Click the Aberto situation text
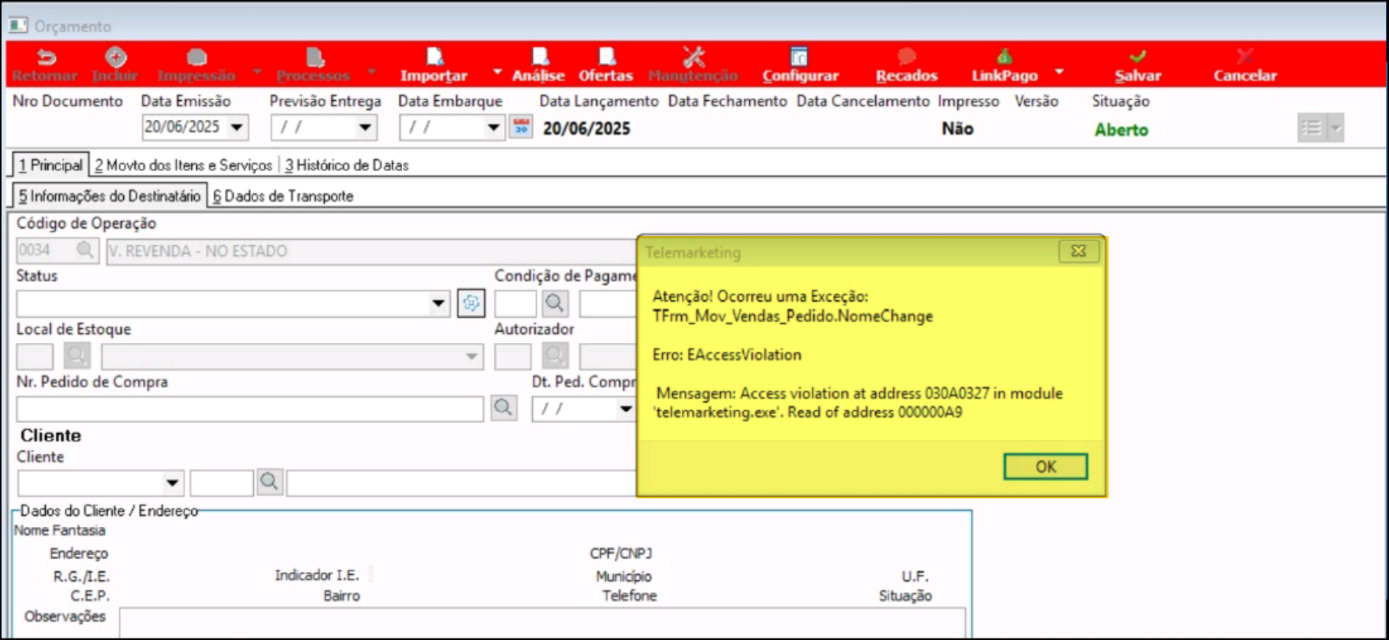 tap(1121, 130)
